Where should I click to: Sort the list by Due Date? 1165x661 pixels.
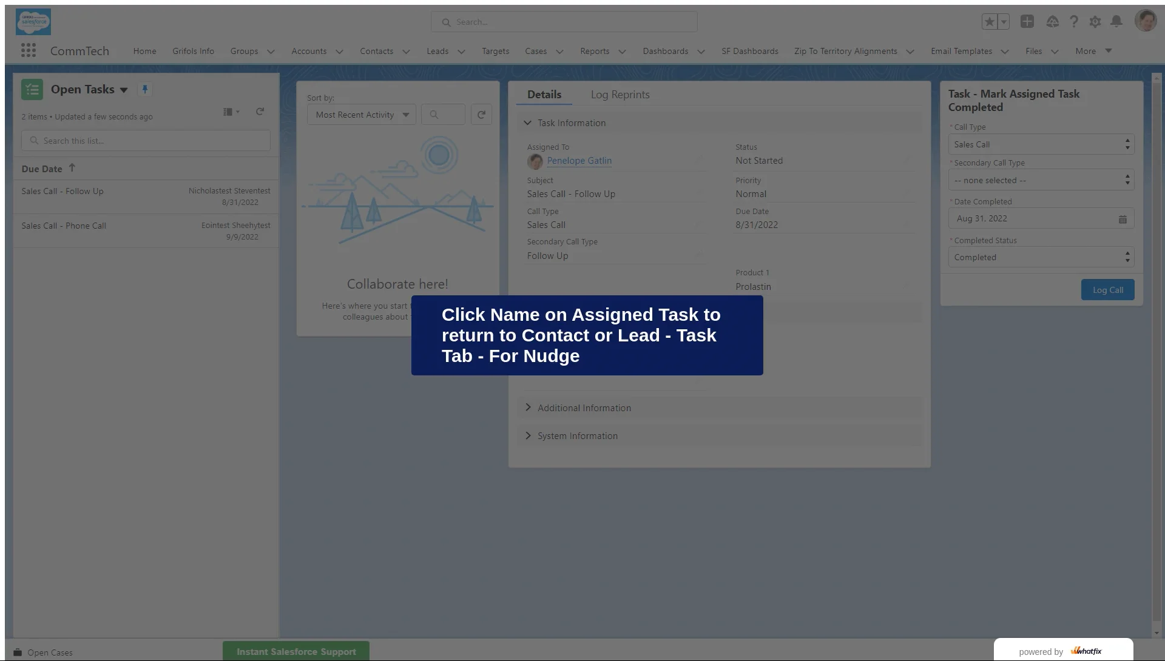click(49, 169)
